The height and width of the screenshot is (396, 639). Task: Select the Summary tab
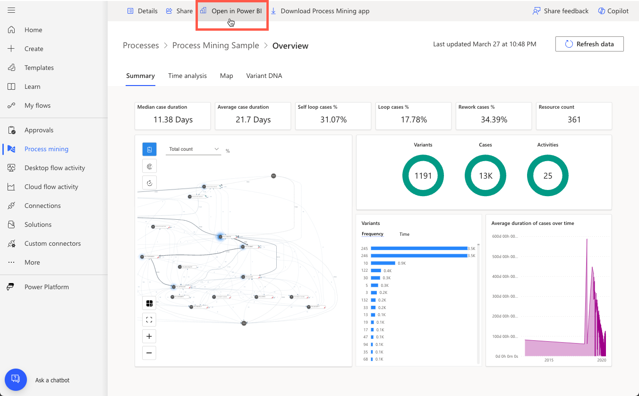coord(140,76)
